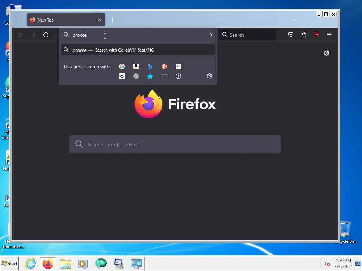The image size is (362, 271).
Task: Expand the list all tabs chevron
Action: [294, 20]
